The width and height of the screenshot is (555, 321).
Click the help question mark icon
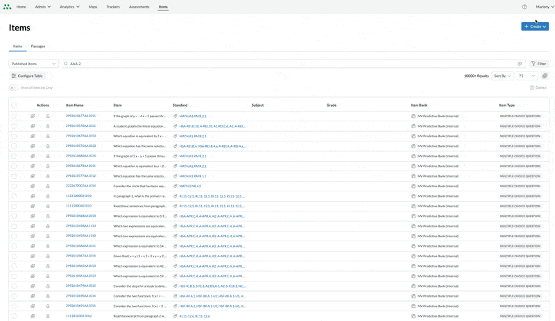(524, 7)
